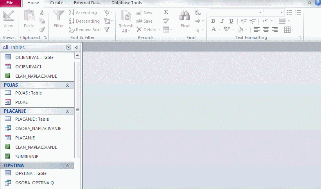Screen dimensions: 321x189
Task: Toggle Underline formatting
Action: click(231, 21)
